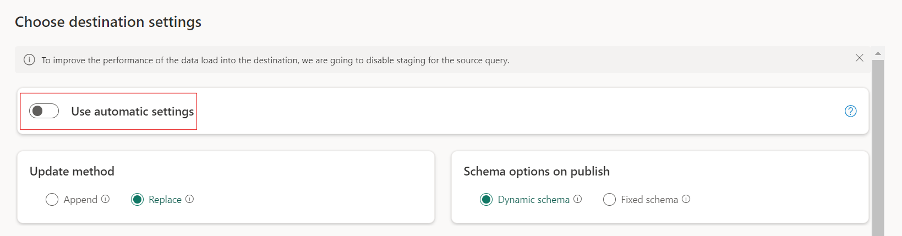Click the info icon next to Replace
The width and height of the screenshot is (902, 236).
coord(190,199)
